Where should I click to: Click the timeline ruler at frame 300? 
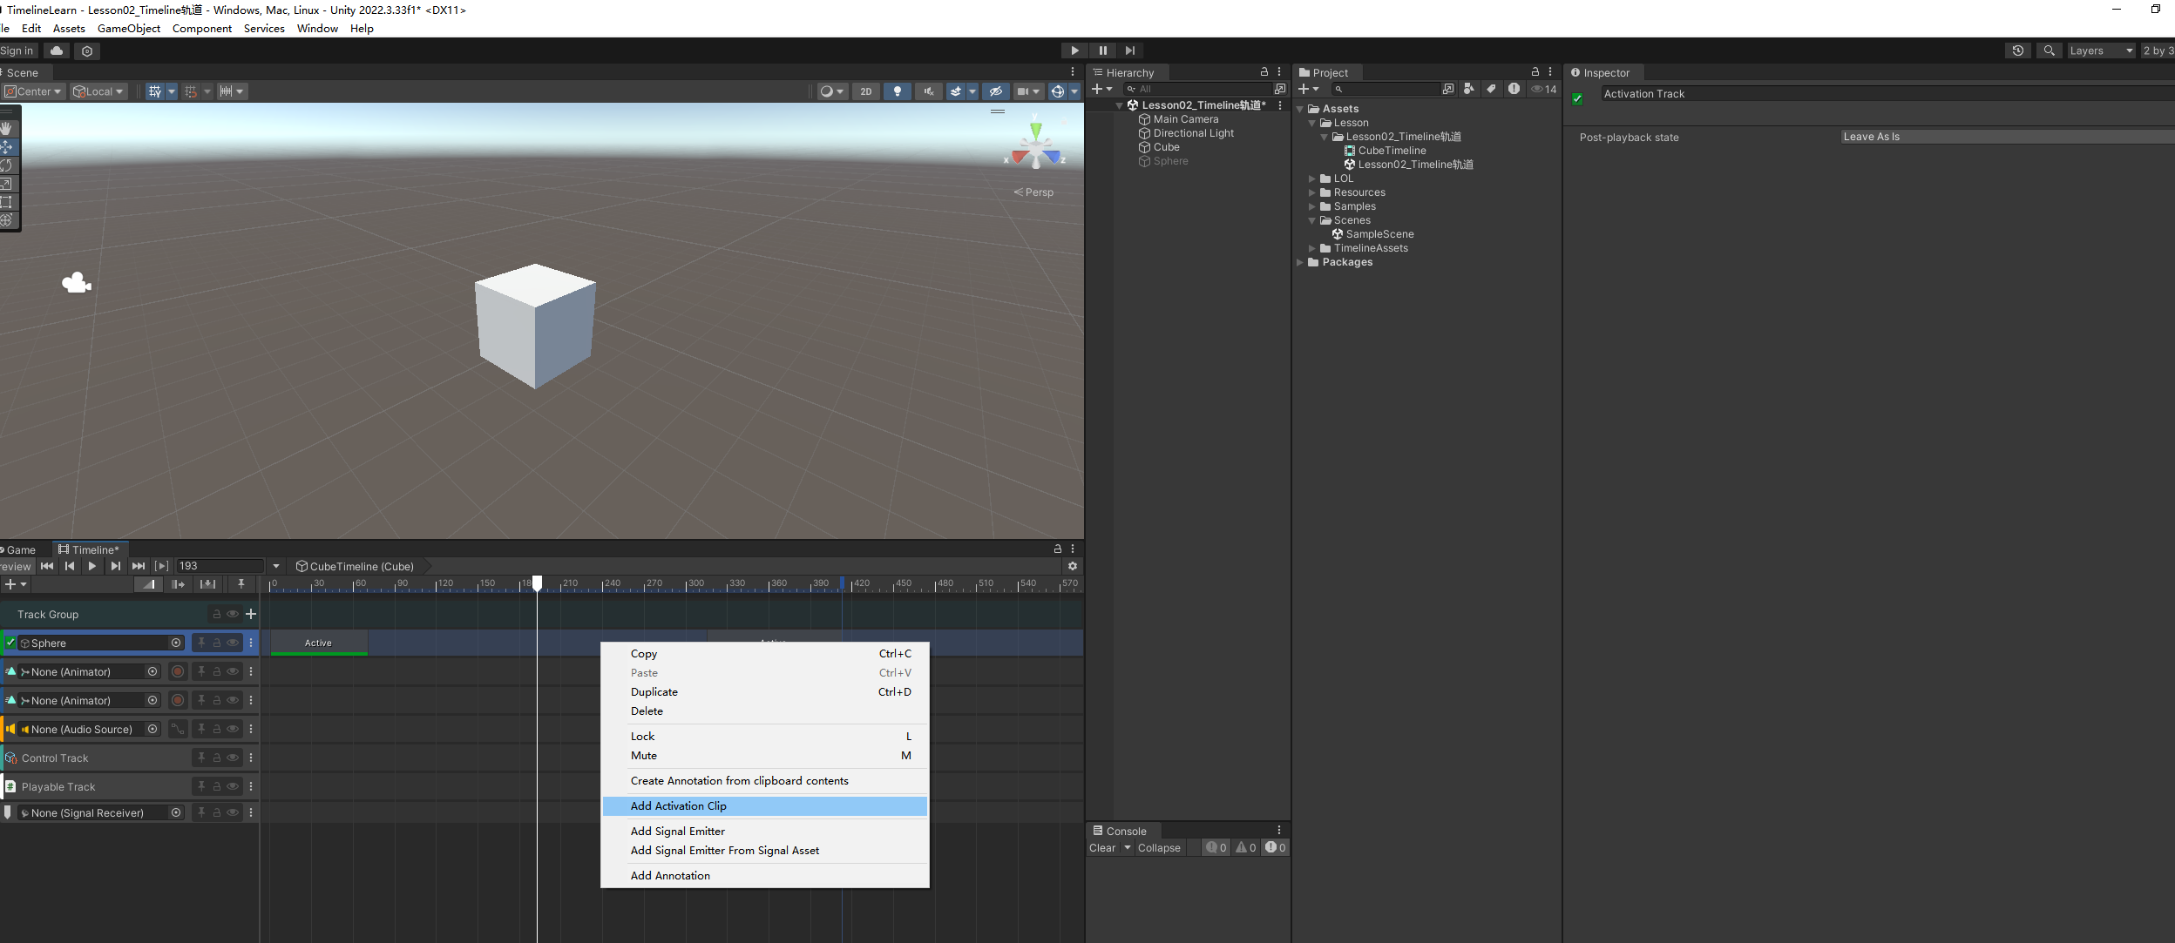click(x=688, y=583)
